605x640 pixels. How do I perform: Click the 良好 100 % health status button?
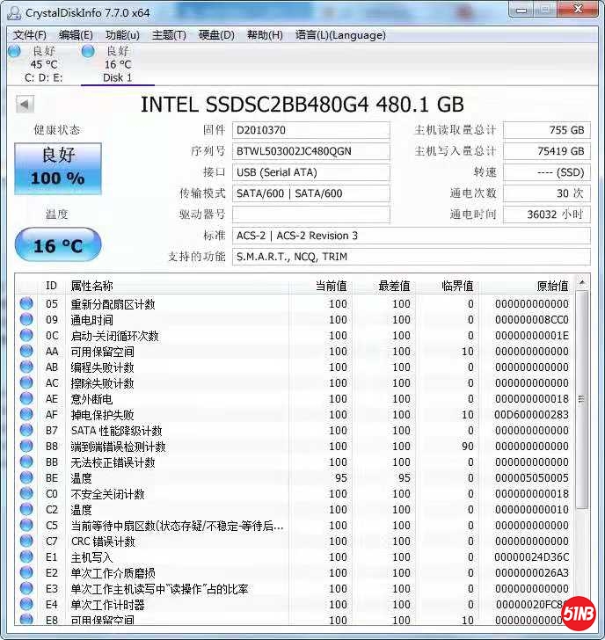[x=58, y=168]
